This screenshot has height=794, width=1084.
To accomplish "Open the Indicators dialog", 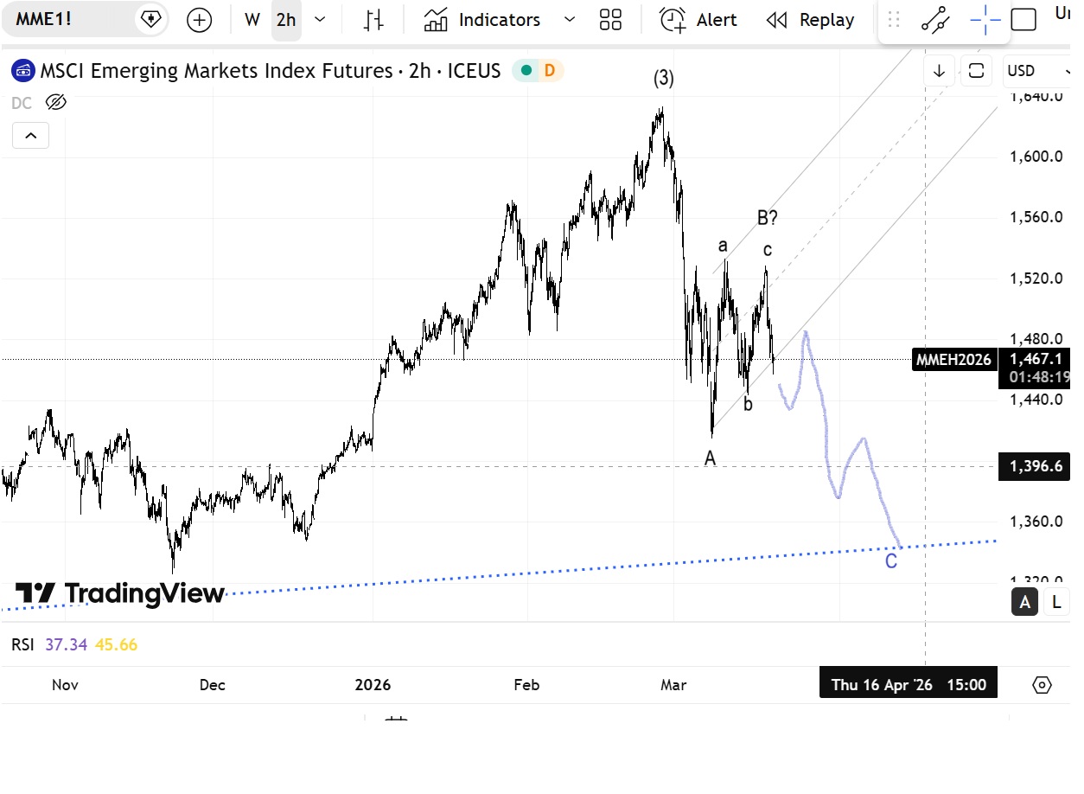I will (x=482, y=20).
